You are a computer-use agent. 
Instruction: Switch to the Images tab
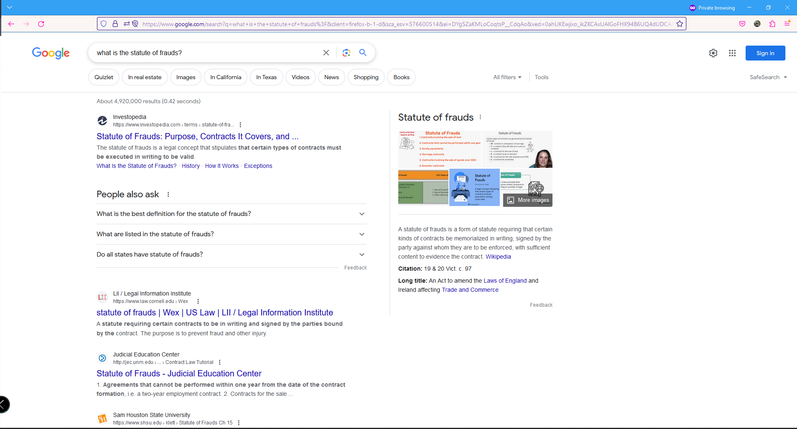(186, 77)
